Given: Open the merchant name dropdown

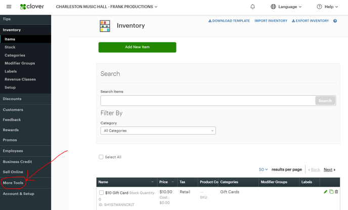Looking at the screenshot, I should click(x=106, y=7).
